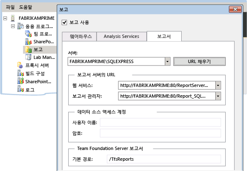
Task: Switch to the 웨어하우스 tab
Action: click(x=79, y=37)
